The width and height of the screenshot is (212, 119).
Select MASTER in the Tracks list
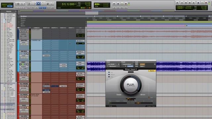tap(9, 20)
